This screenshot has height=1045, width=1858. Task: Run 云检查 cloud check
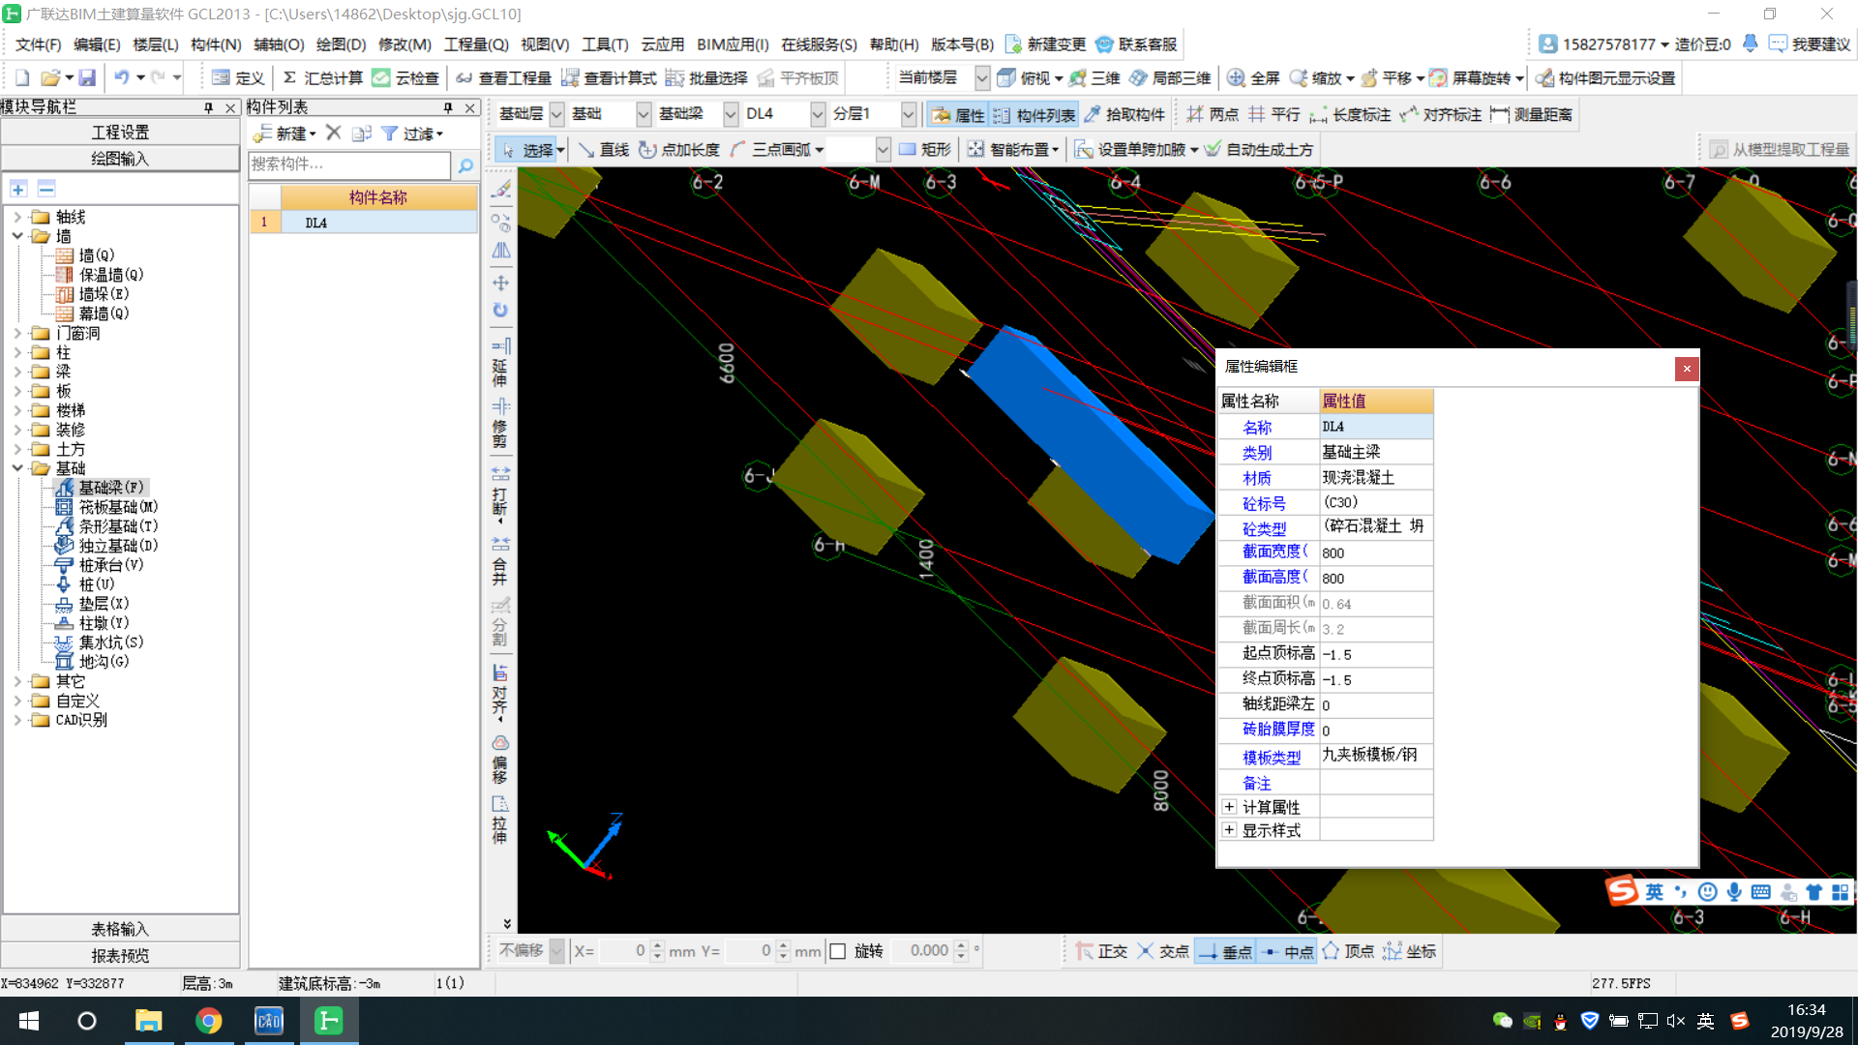click(x=405, y=78)
